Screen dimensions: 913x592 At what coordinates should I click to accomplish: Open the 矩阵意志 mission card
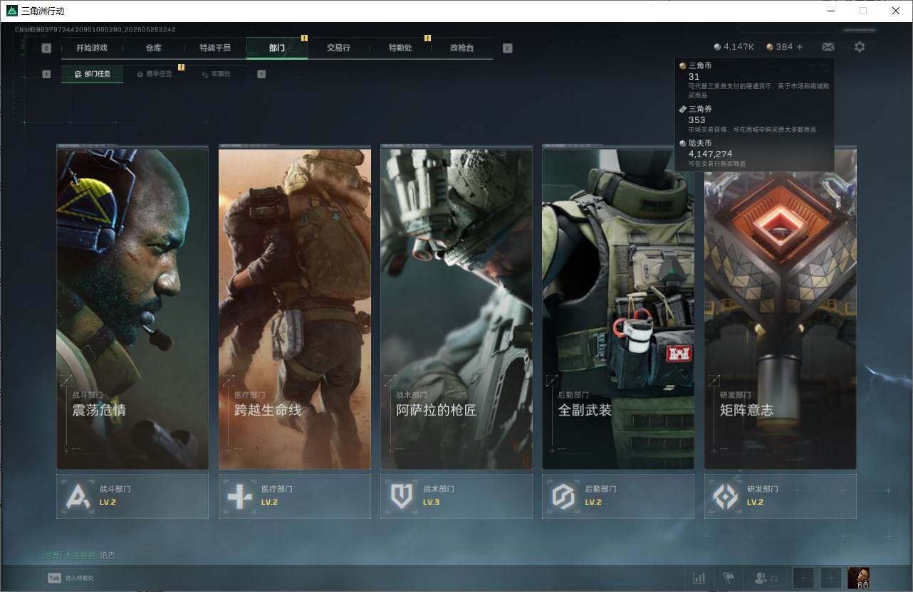tap(781, 307)
